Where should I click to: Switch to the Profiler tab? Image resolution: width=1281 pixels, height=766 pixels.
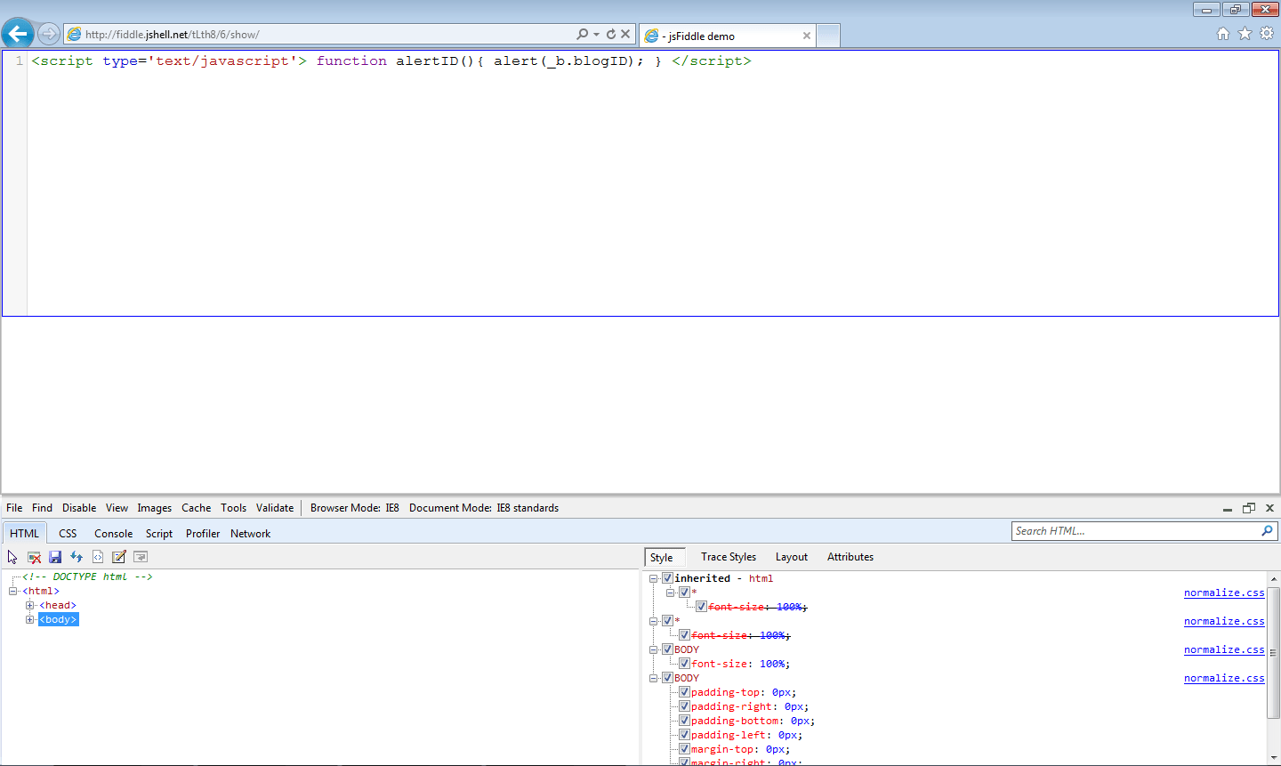[x=203, y=534]
